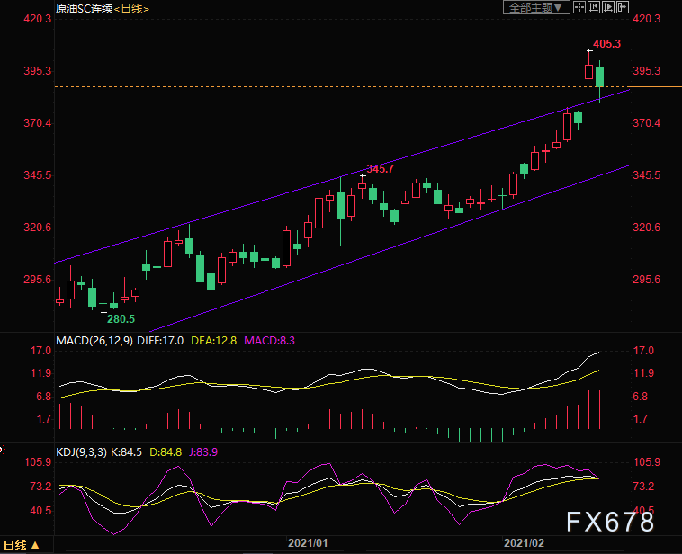Click the 420.3 label on the left axis
The image size is (682, 554).
coord(38,19)
